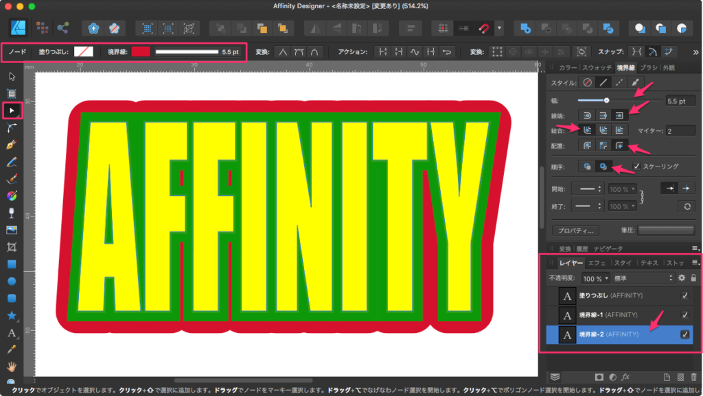
Task: Set stroke style to dashed line
Action: tap(620, 82)
